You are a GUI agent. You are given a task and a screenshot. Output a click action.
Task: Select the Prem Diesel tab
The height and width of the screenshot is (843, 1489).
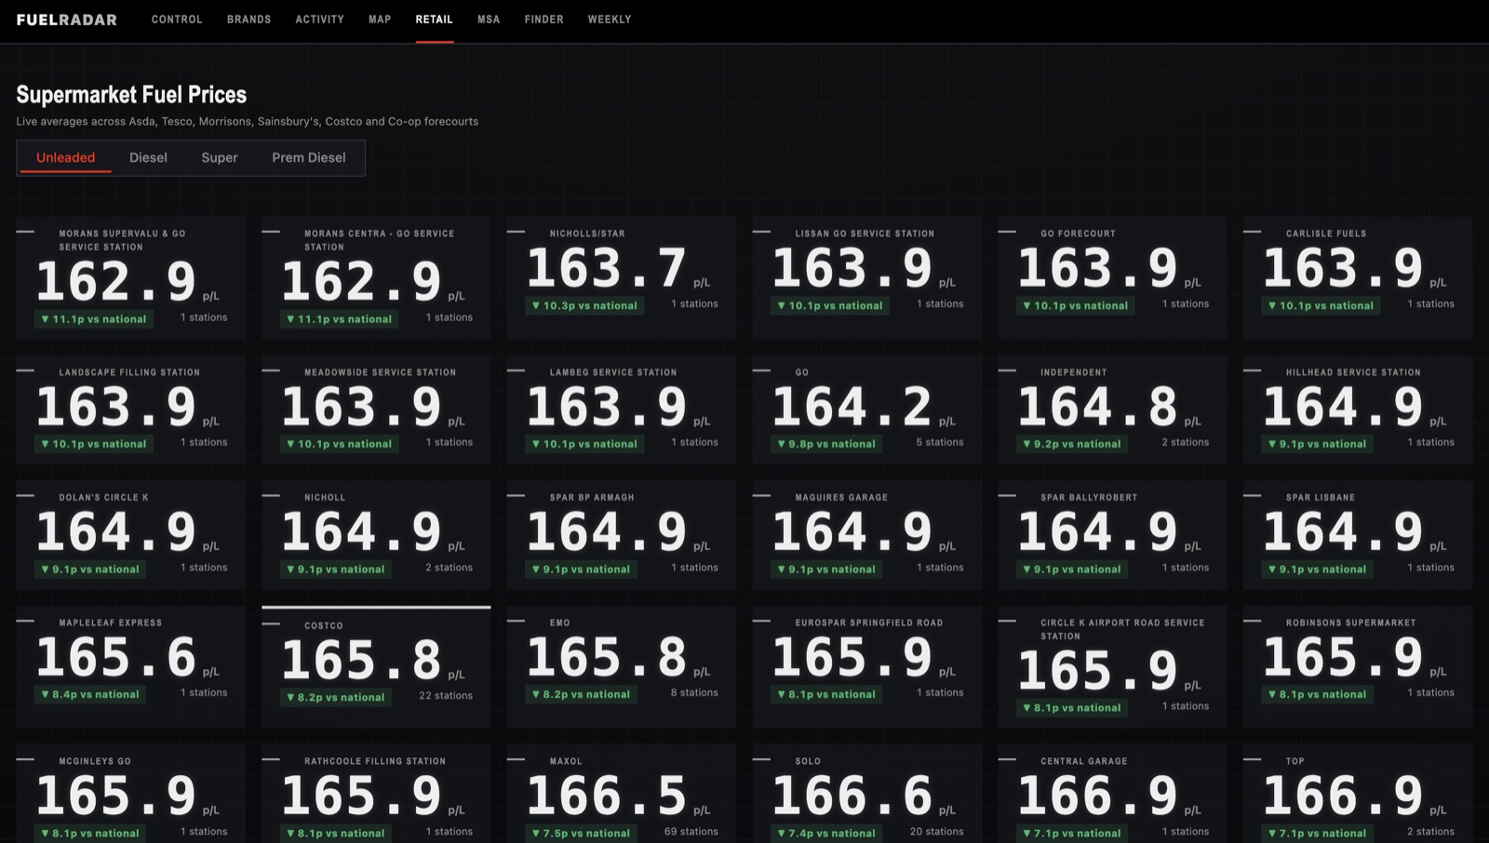(x=309, y=157)
